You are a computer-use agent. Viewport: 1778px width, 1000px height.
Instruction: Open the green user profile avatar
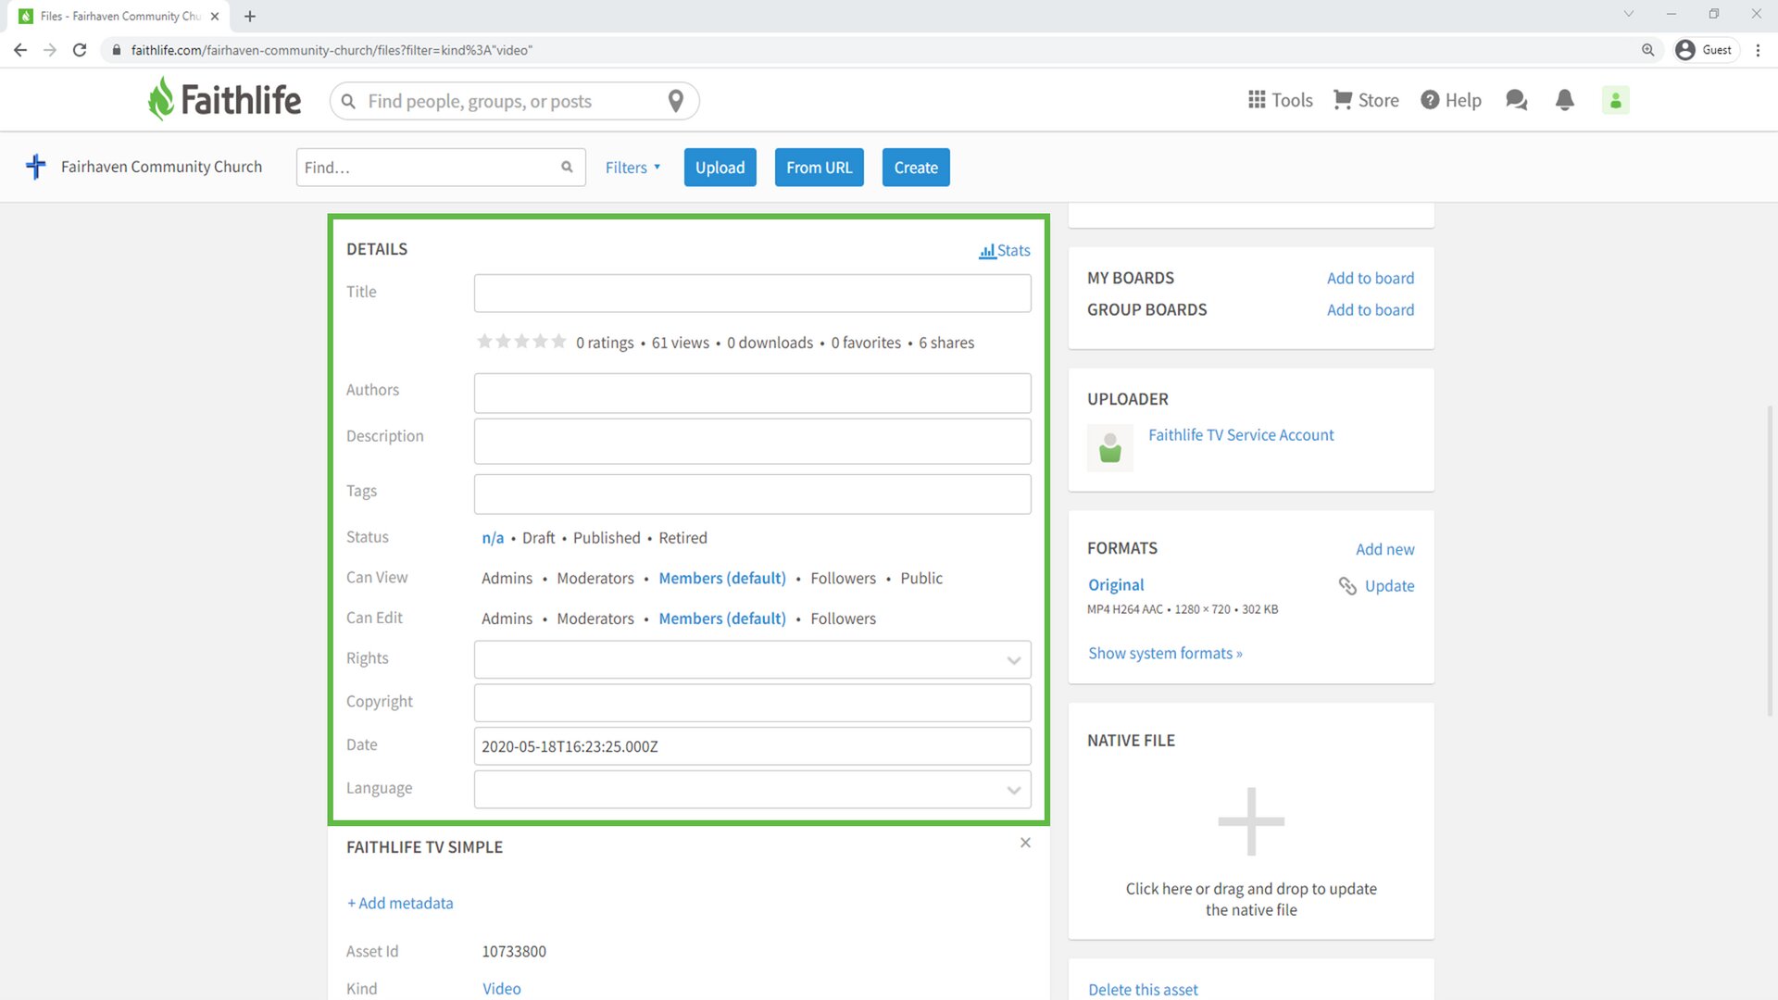point(1616,100)
